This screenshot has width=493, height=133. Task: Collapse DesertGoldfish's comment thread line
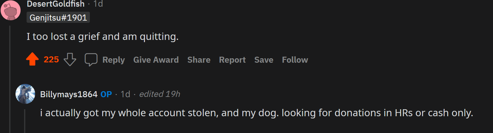tap(10, 79)
